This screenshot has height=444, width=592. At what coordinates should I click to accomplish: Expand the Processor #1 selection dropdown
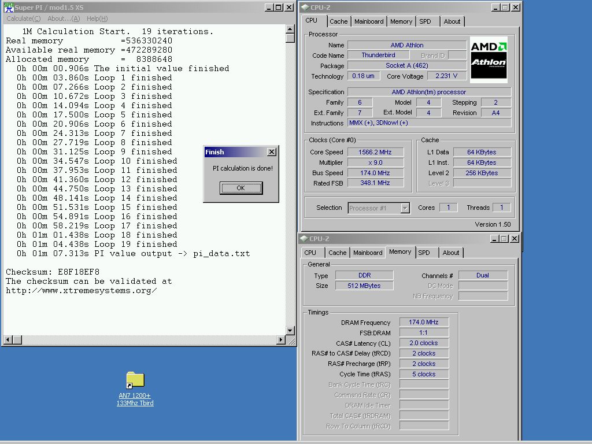(x=405, y=208)
